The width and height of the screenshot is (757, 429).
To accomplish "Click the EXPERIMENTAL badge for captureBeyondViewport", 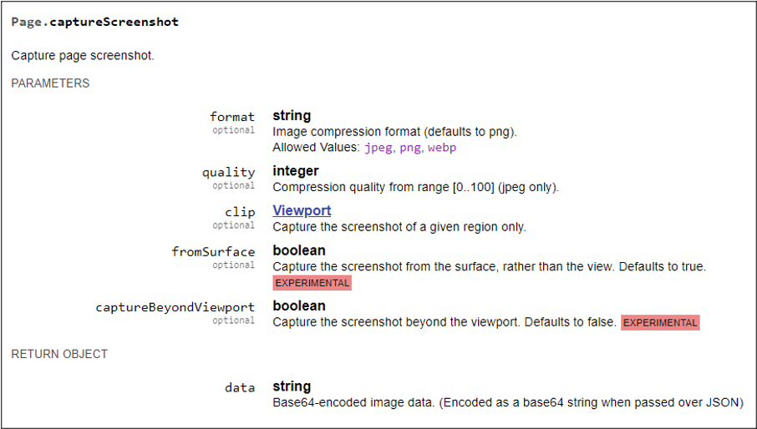I will 660,322.
